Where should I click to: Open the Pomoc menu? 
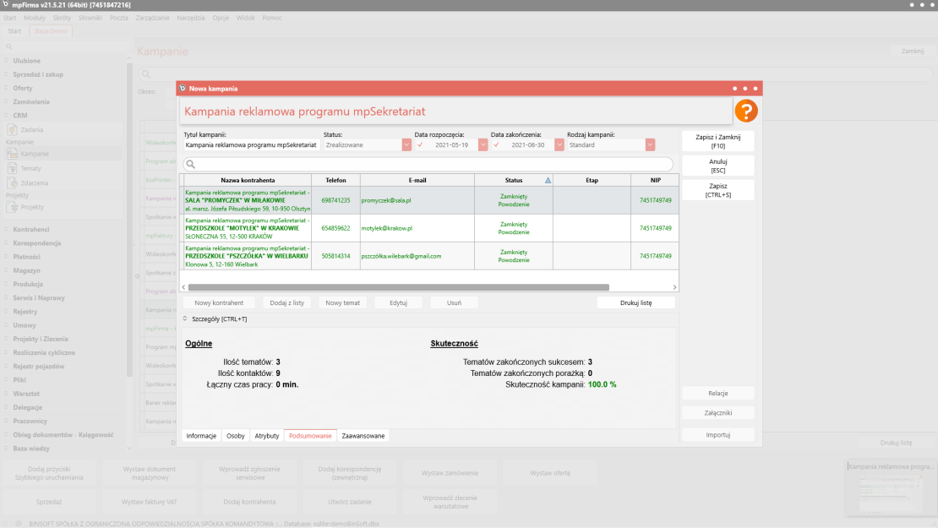coord(271,18)
